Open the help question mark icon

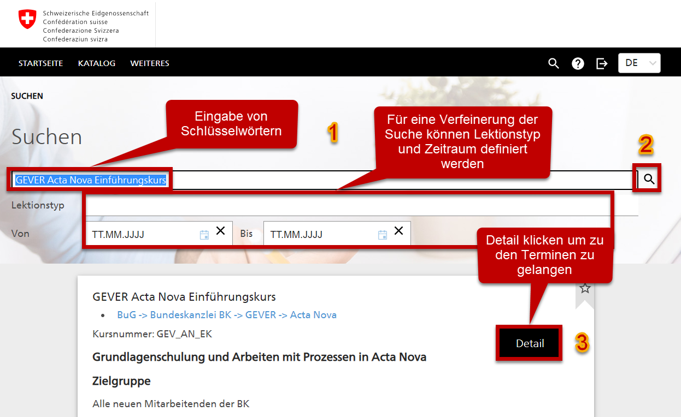(x=578, y=63)
